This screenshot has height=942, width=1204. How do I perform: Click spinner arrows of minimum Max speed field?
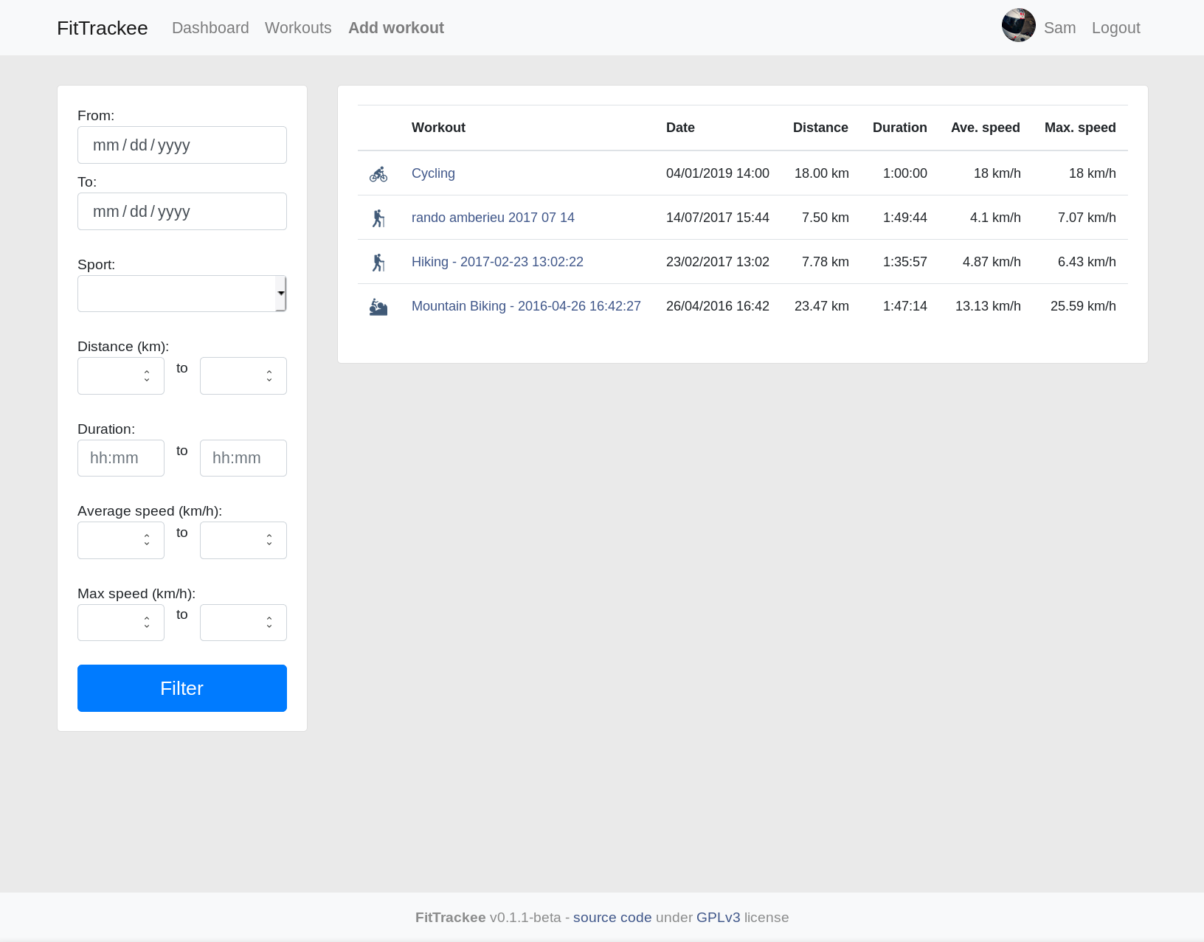pyautogui.click(x=147, y=623)
